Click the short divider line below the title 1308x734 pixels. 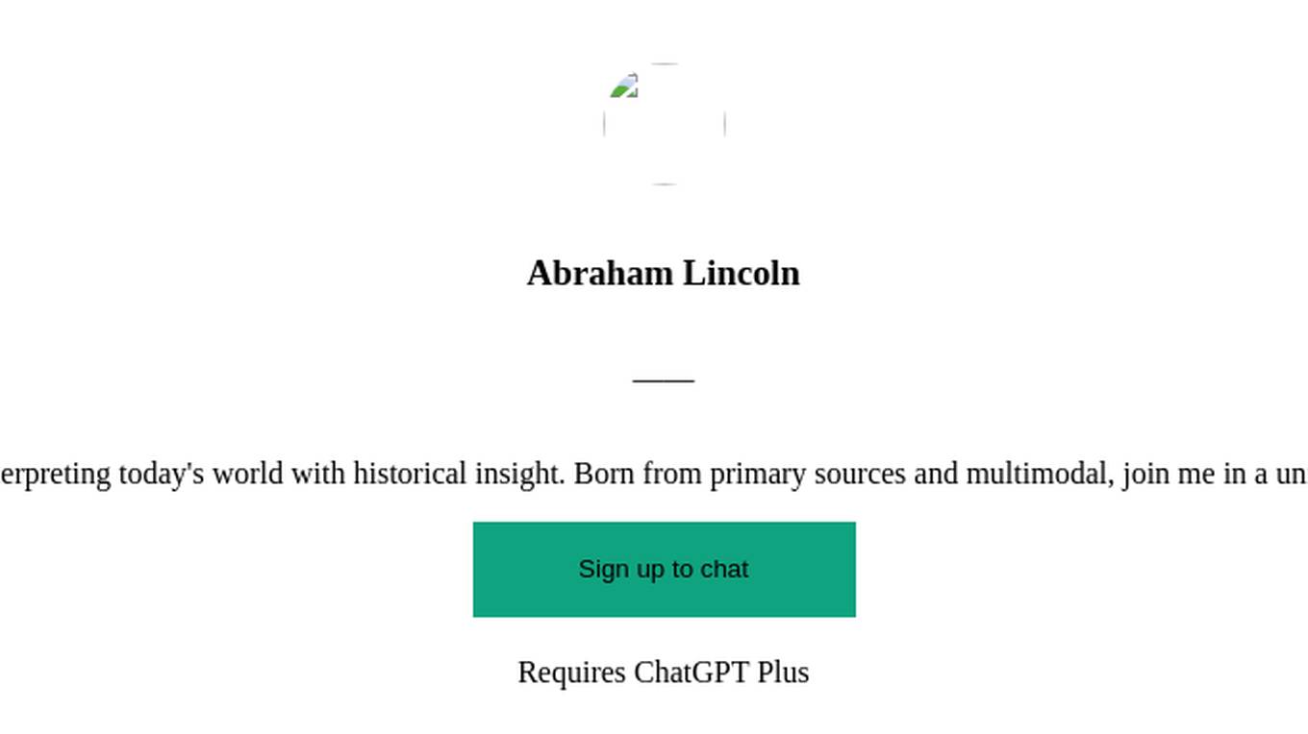click(x=664, y=380)
